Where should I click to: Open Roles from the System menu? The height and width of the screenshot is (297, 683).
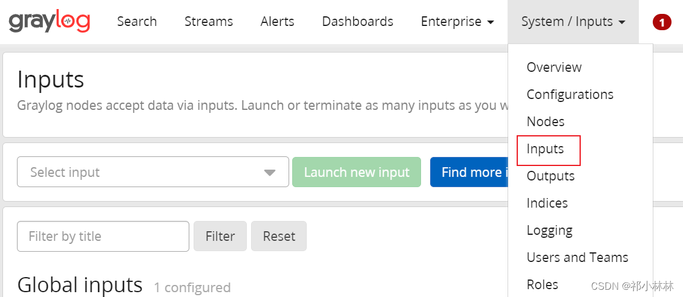point(542,284)
